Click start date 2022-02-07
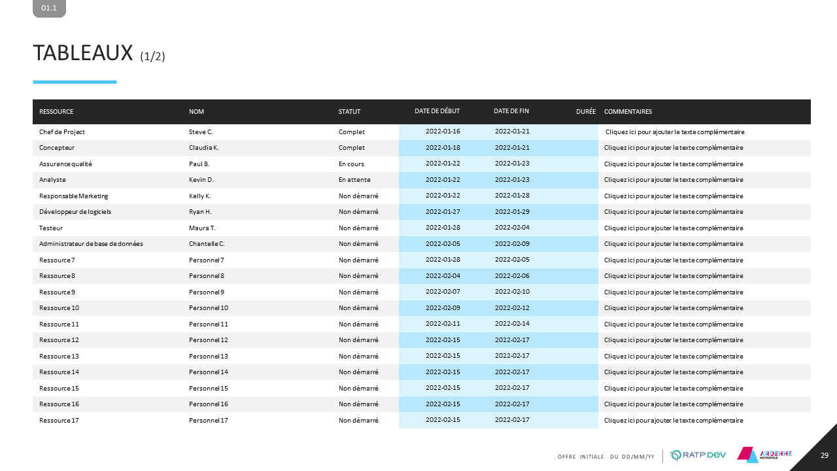Viewport: 837px width, 471px height. [443, 292]
